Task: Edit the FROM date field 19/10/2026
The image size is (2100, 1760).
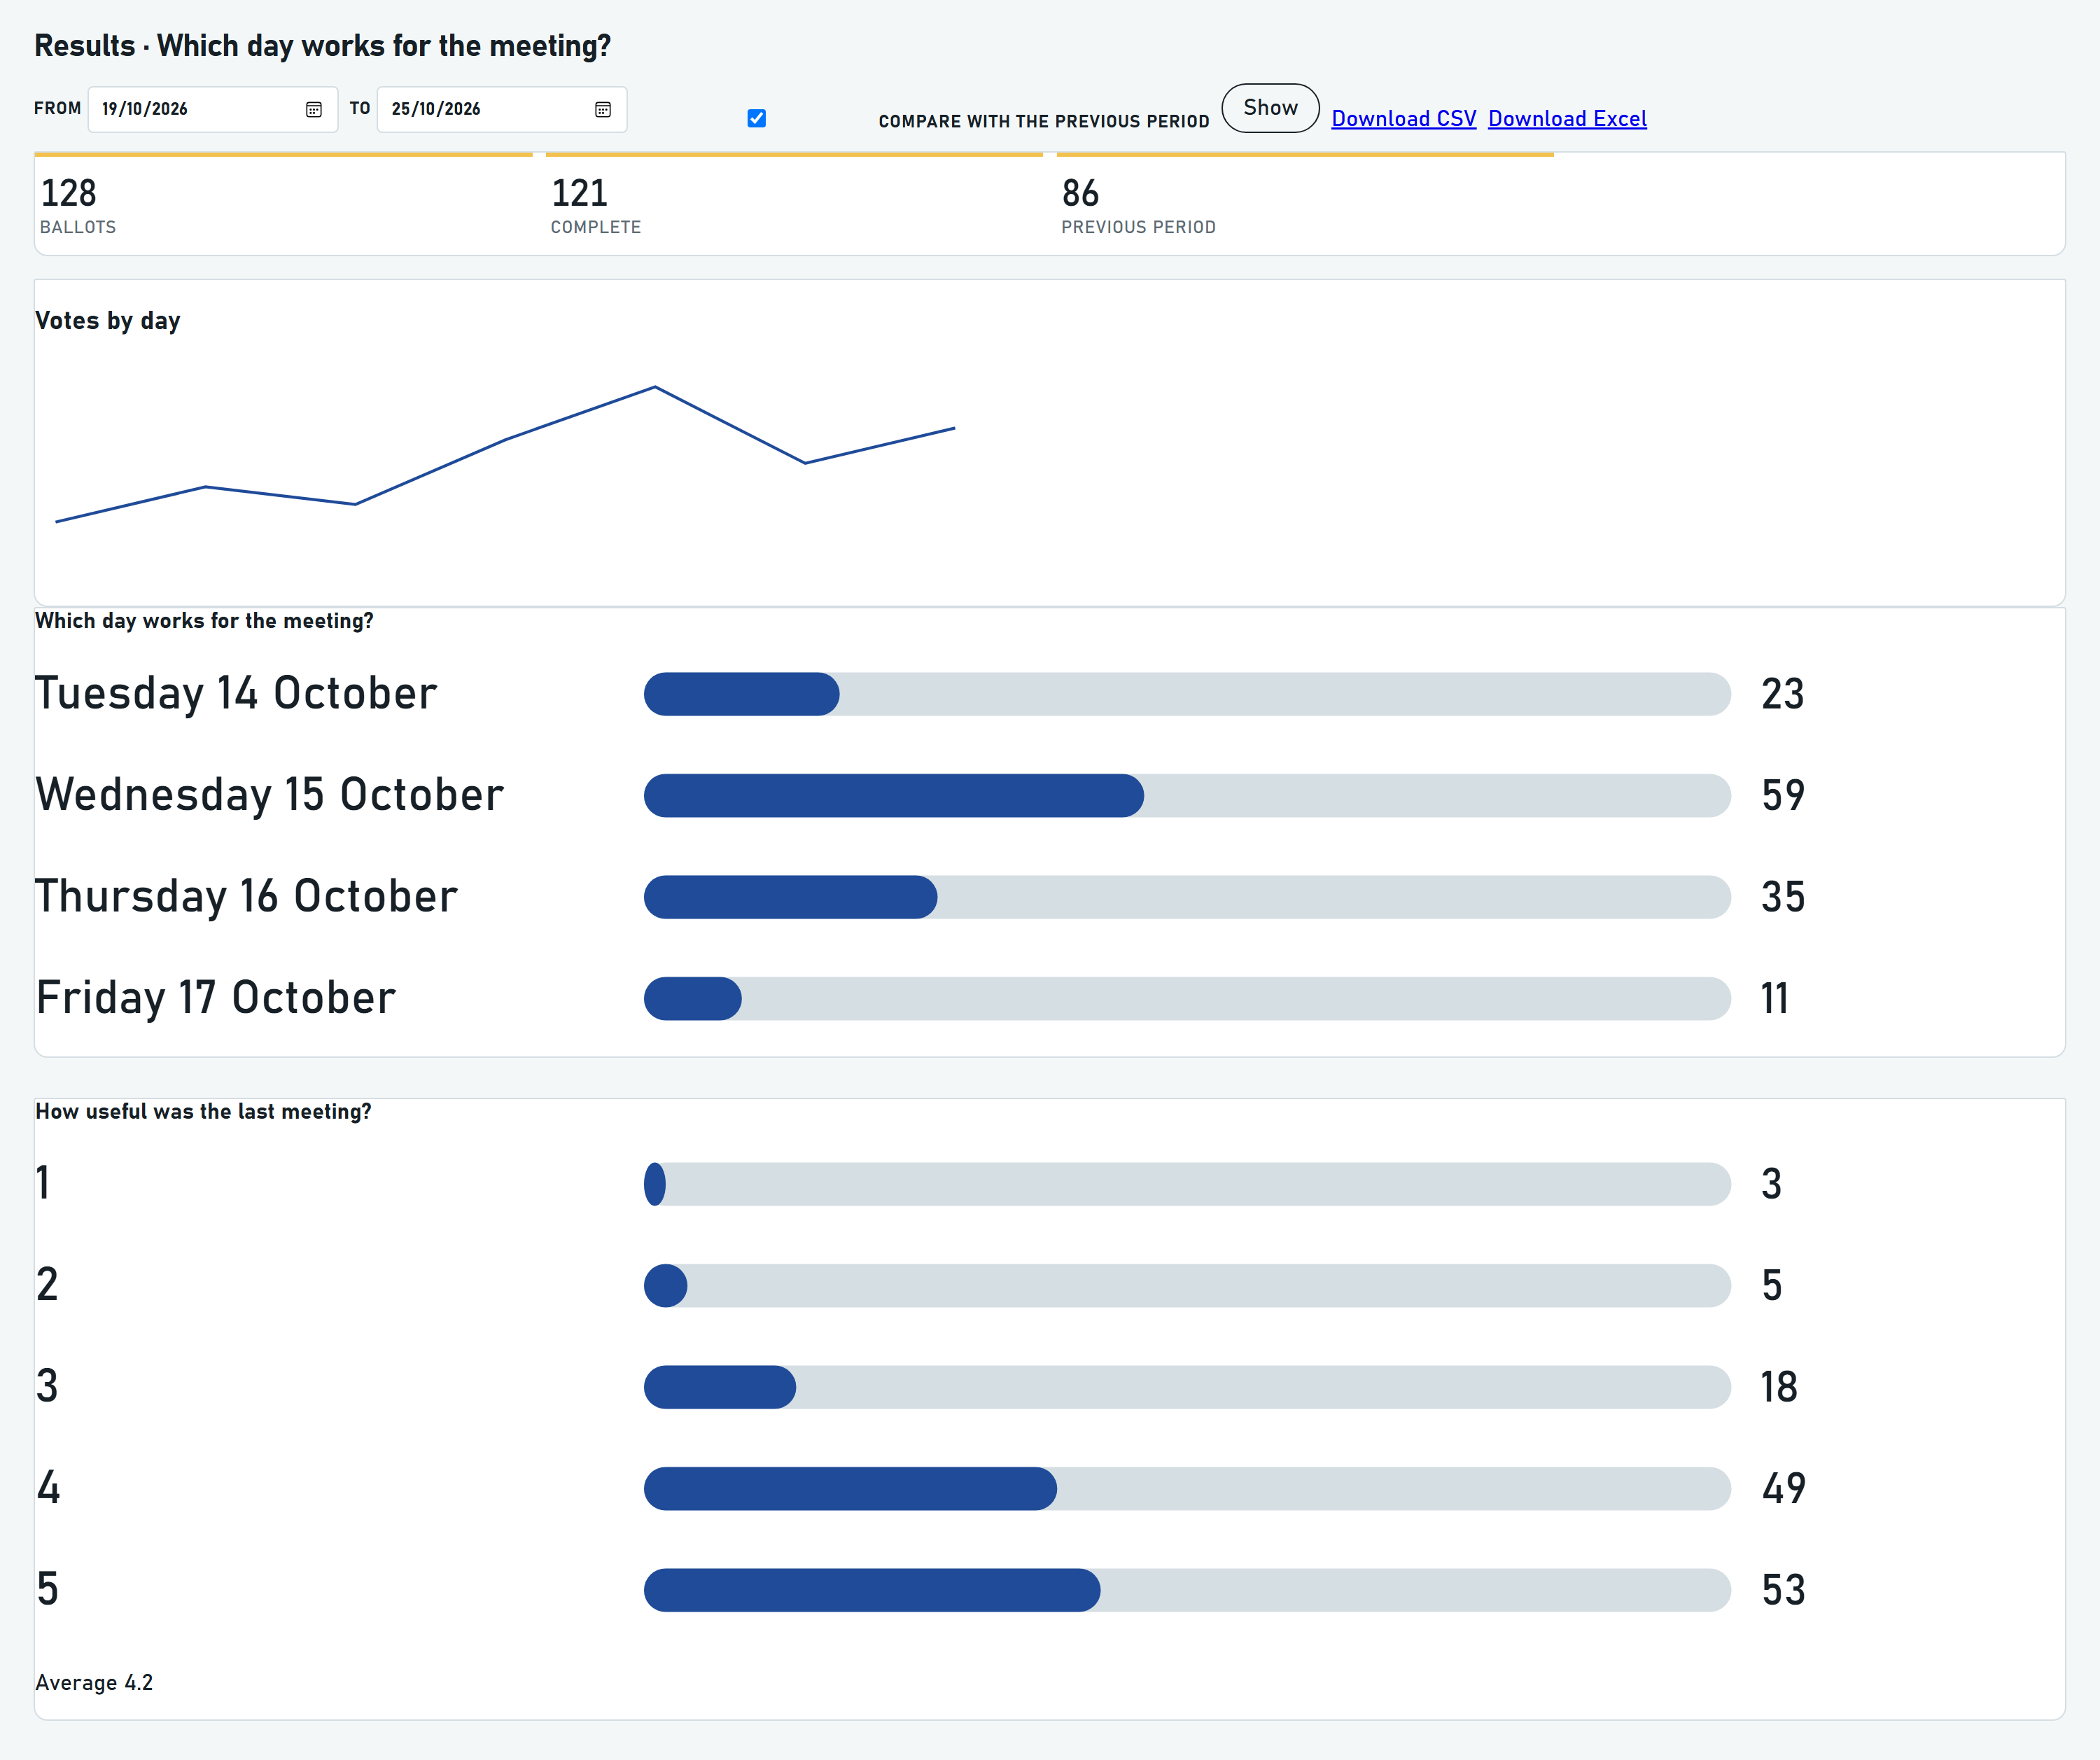Action: pyautogui.click(x=213, y=109)
